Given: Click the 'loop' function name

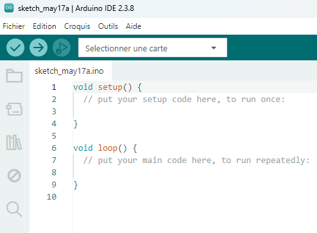Looking at the screenshot, I should (x=108, y=148).
